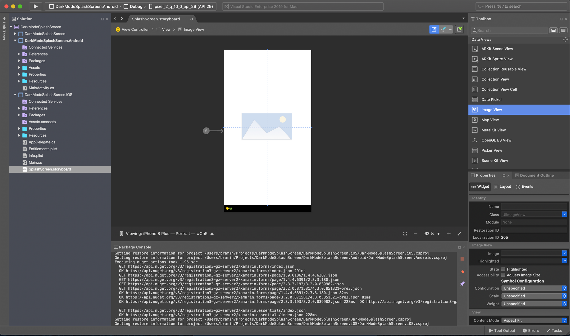The height and width of the screenshot is (336, 570).
Task: Check the Adjusts Image Size option
Action: pos(503,275)
